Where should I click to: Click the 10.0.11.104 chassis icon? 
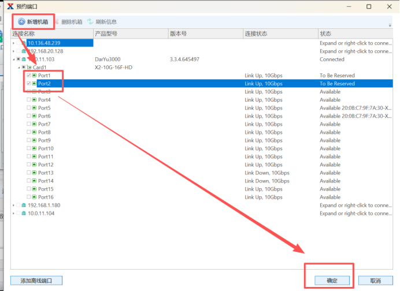pos(24,213)
